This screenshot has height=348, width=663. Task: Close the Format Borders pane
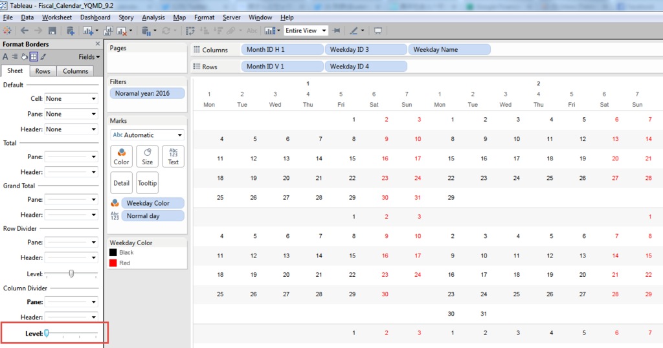click(98, 43)
